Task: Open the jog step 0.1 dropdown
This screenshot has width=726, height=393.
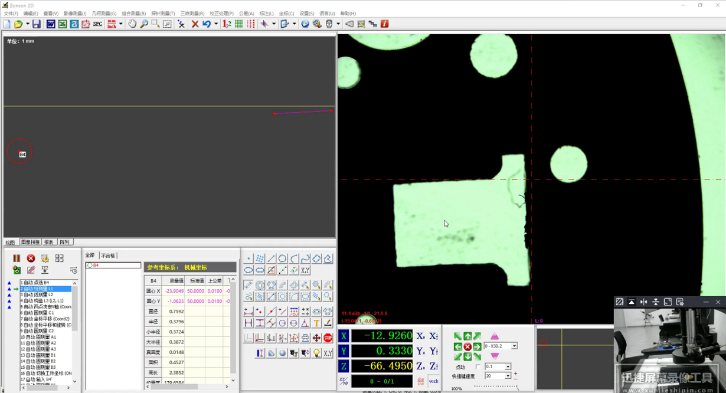Action: [x=508, y=366]
